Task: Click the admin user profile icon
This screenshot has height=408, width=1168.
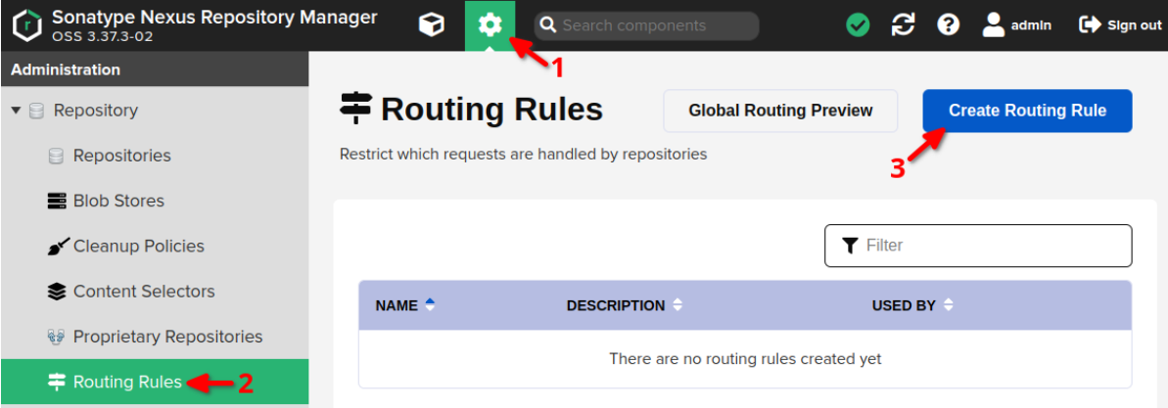Action: (994, 25)
